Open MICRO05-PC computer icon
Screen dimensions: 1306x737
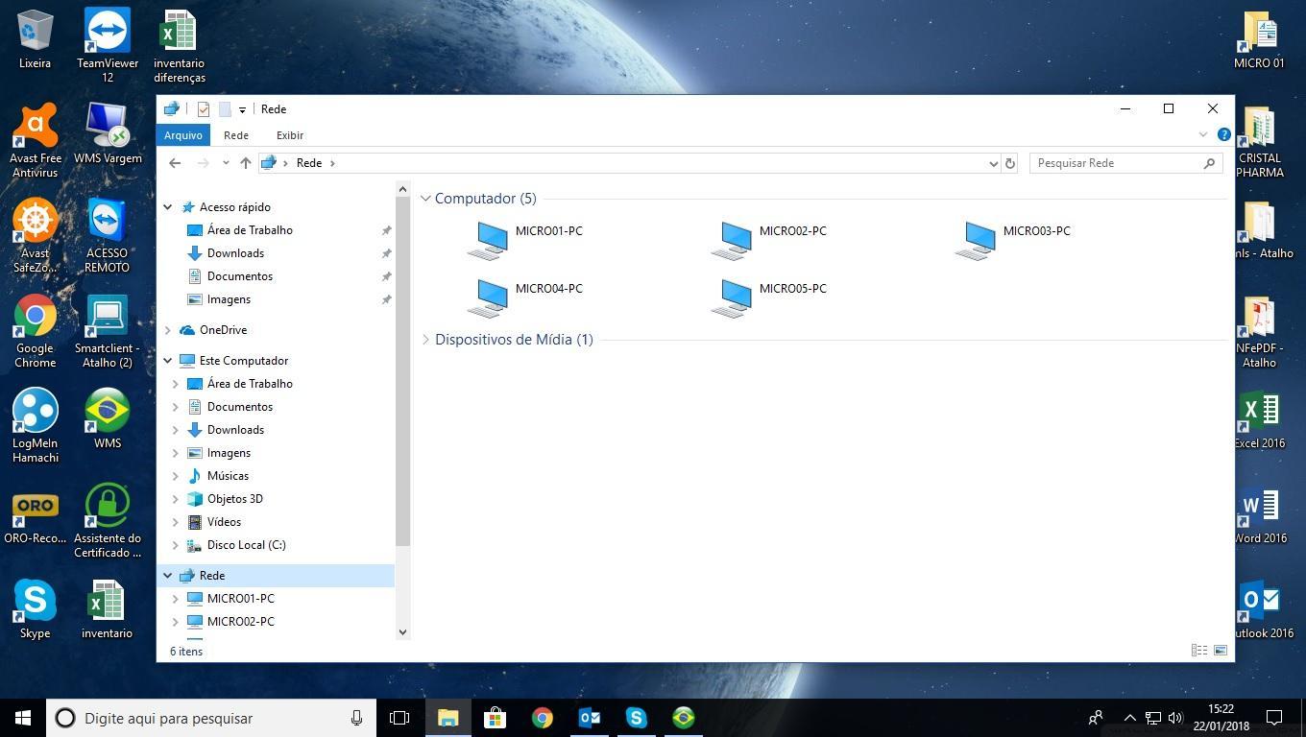(x=732, y=297)
